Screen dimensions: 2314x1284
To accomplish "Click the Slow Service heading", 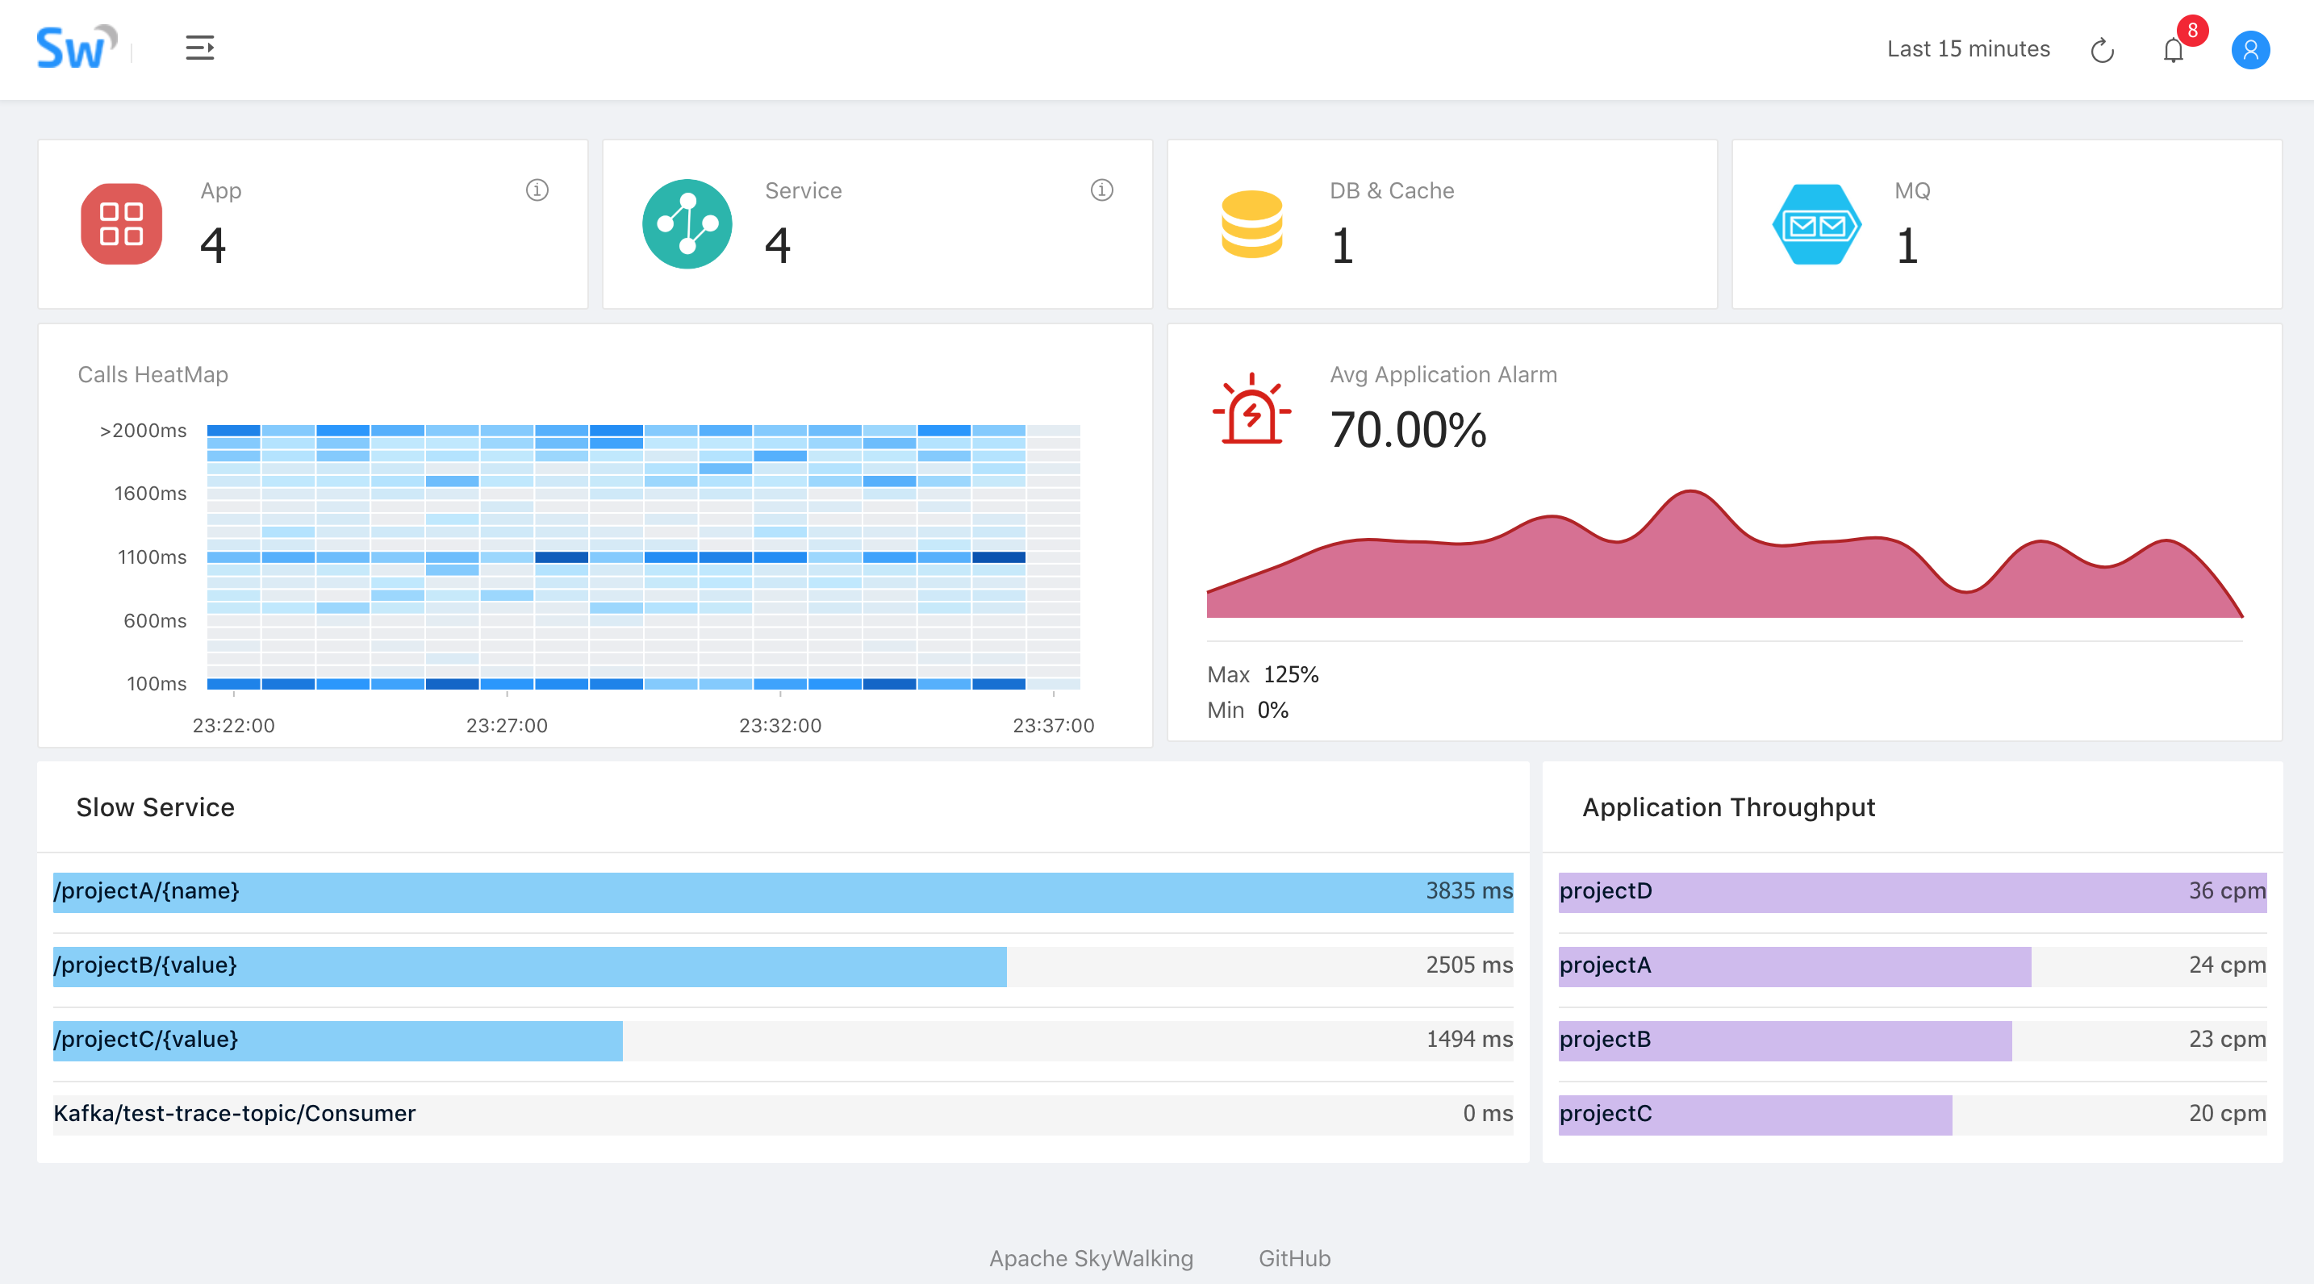I will pos(156,807).
